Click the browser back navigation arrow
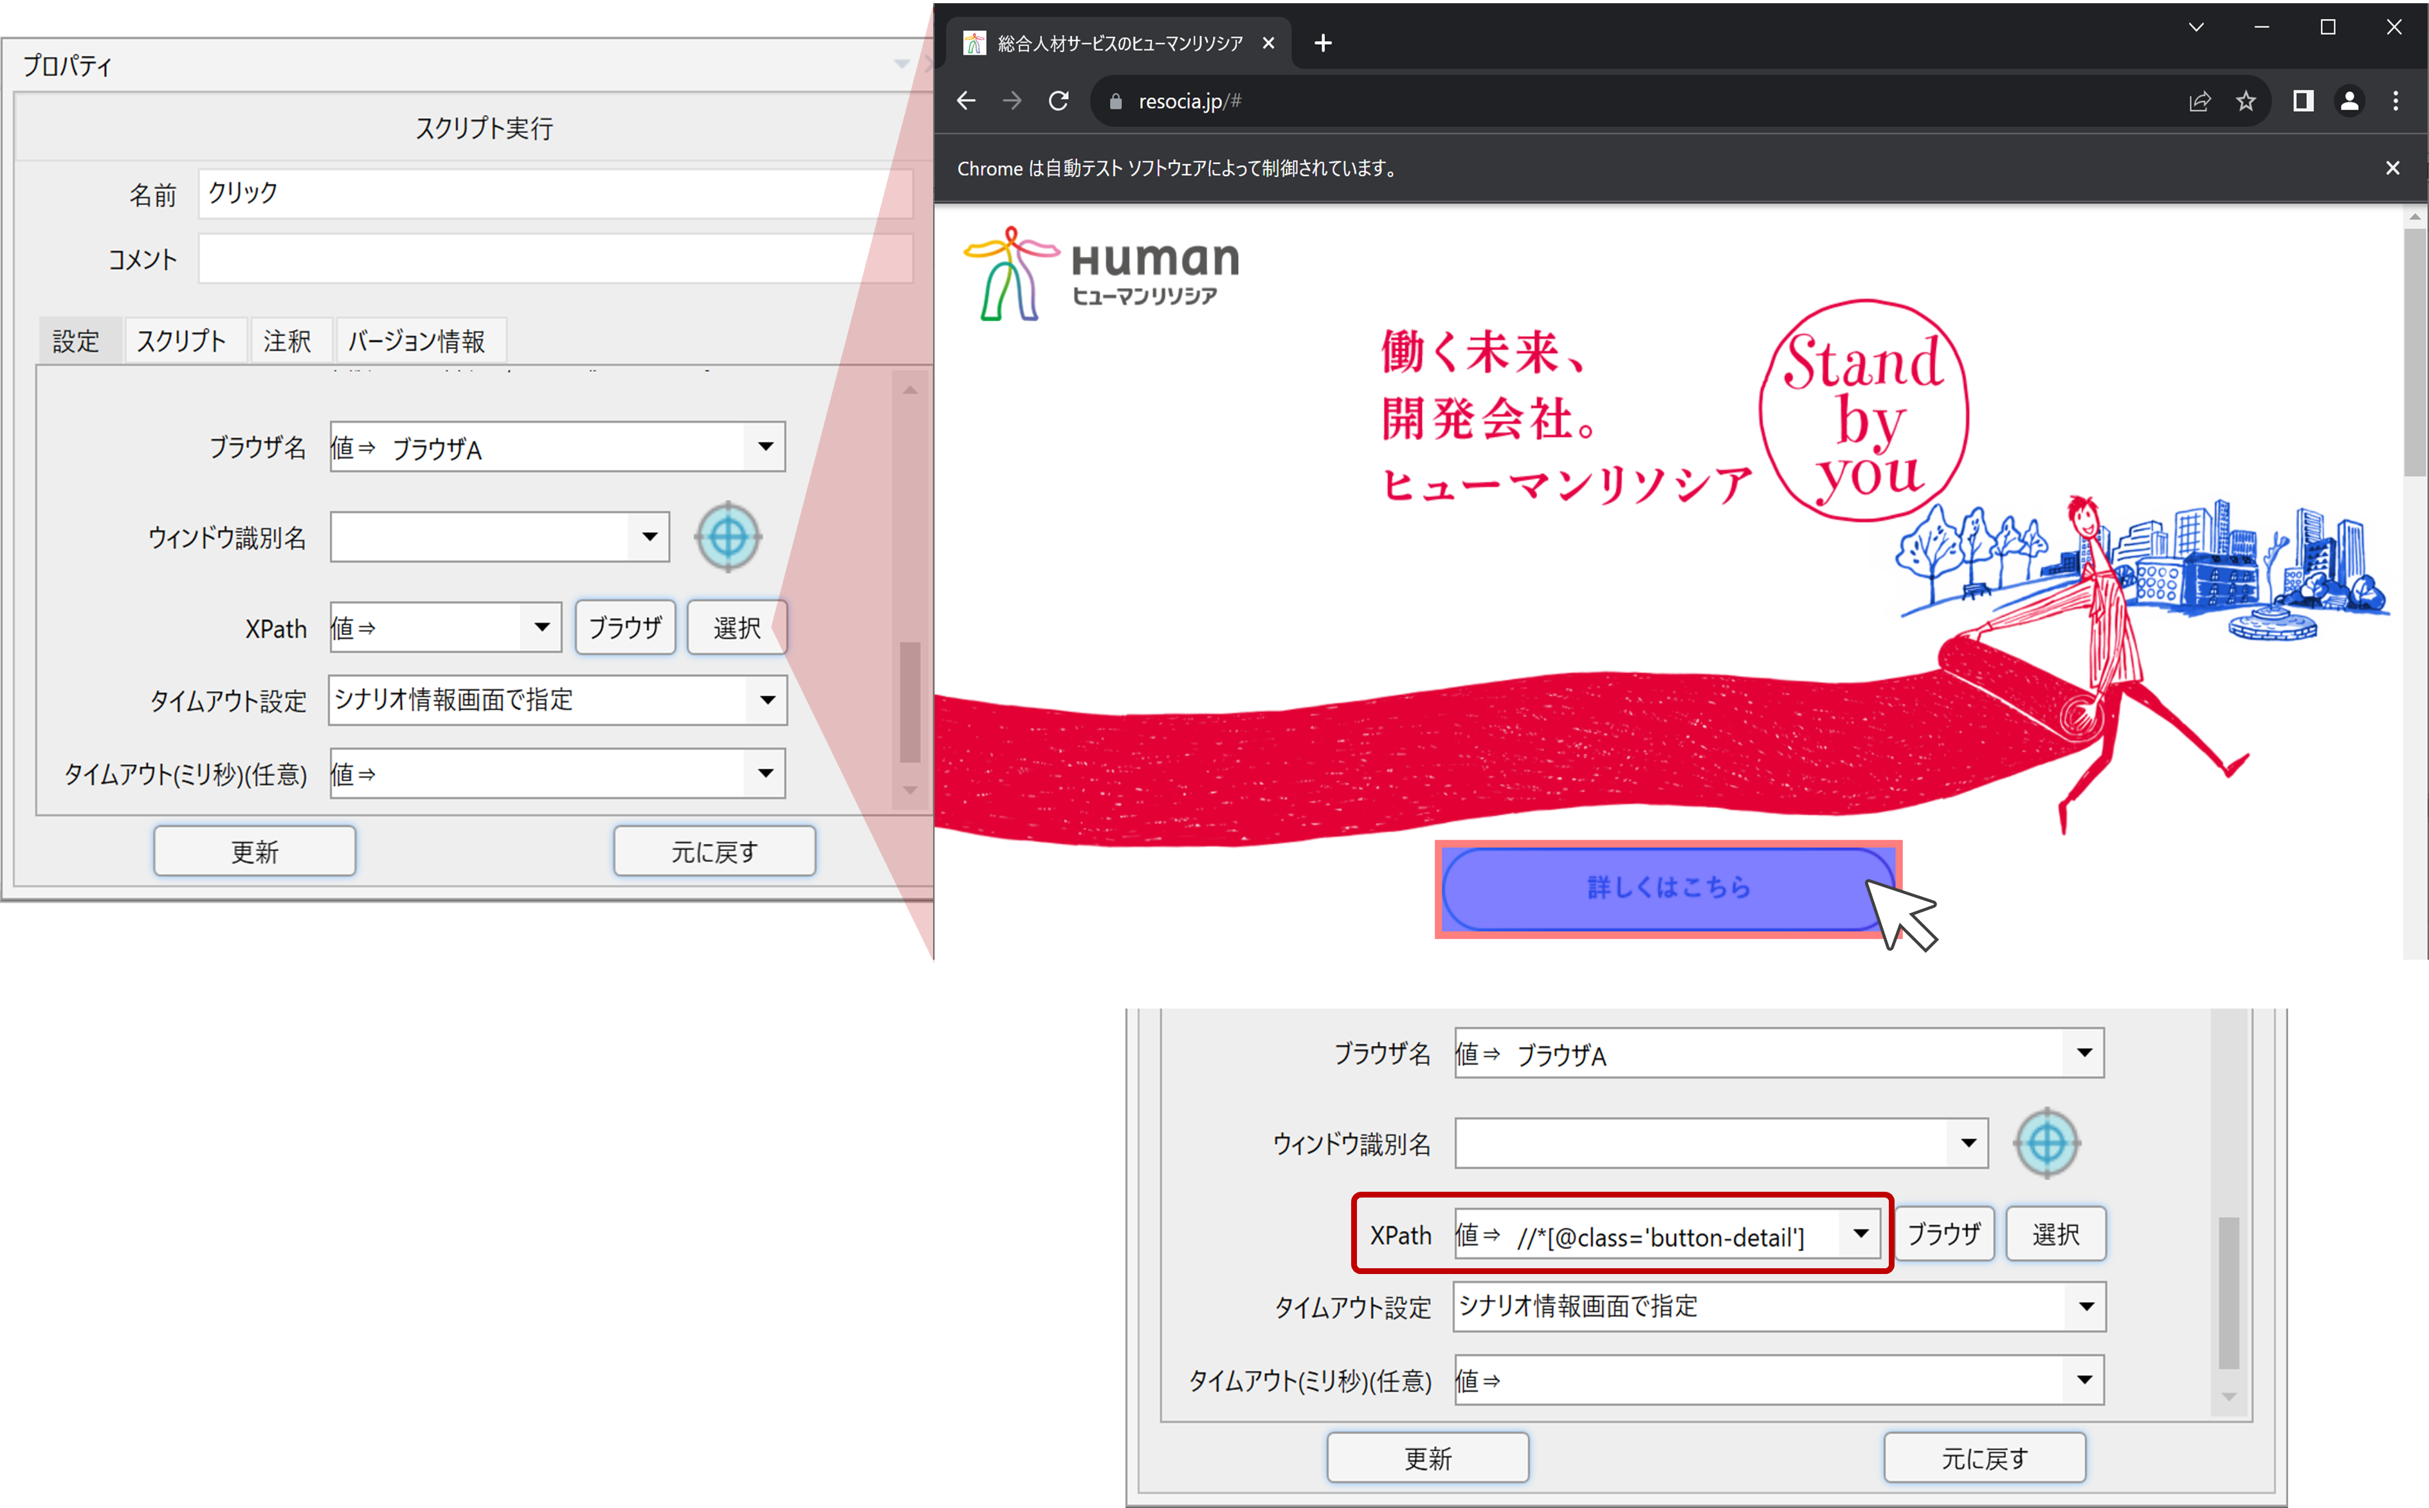Viewport: 2429px width, 1508px height. pos(965,101)
